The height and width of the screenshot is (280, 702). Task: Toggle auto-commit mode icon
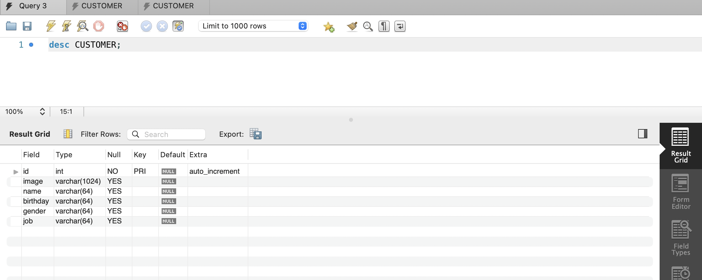[178, 26]
